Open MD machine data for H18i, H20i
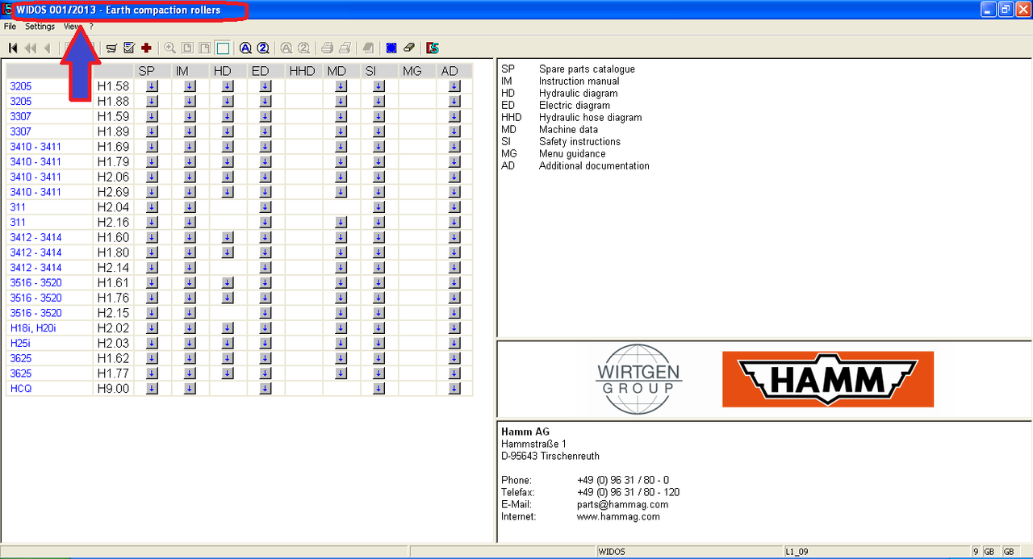 click(341, 328)
